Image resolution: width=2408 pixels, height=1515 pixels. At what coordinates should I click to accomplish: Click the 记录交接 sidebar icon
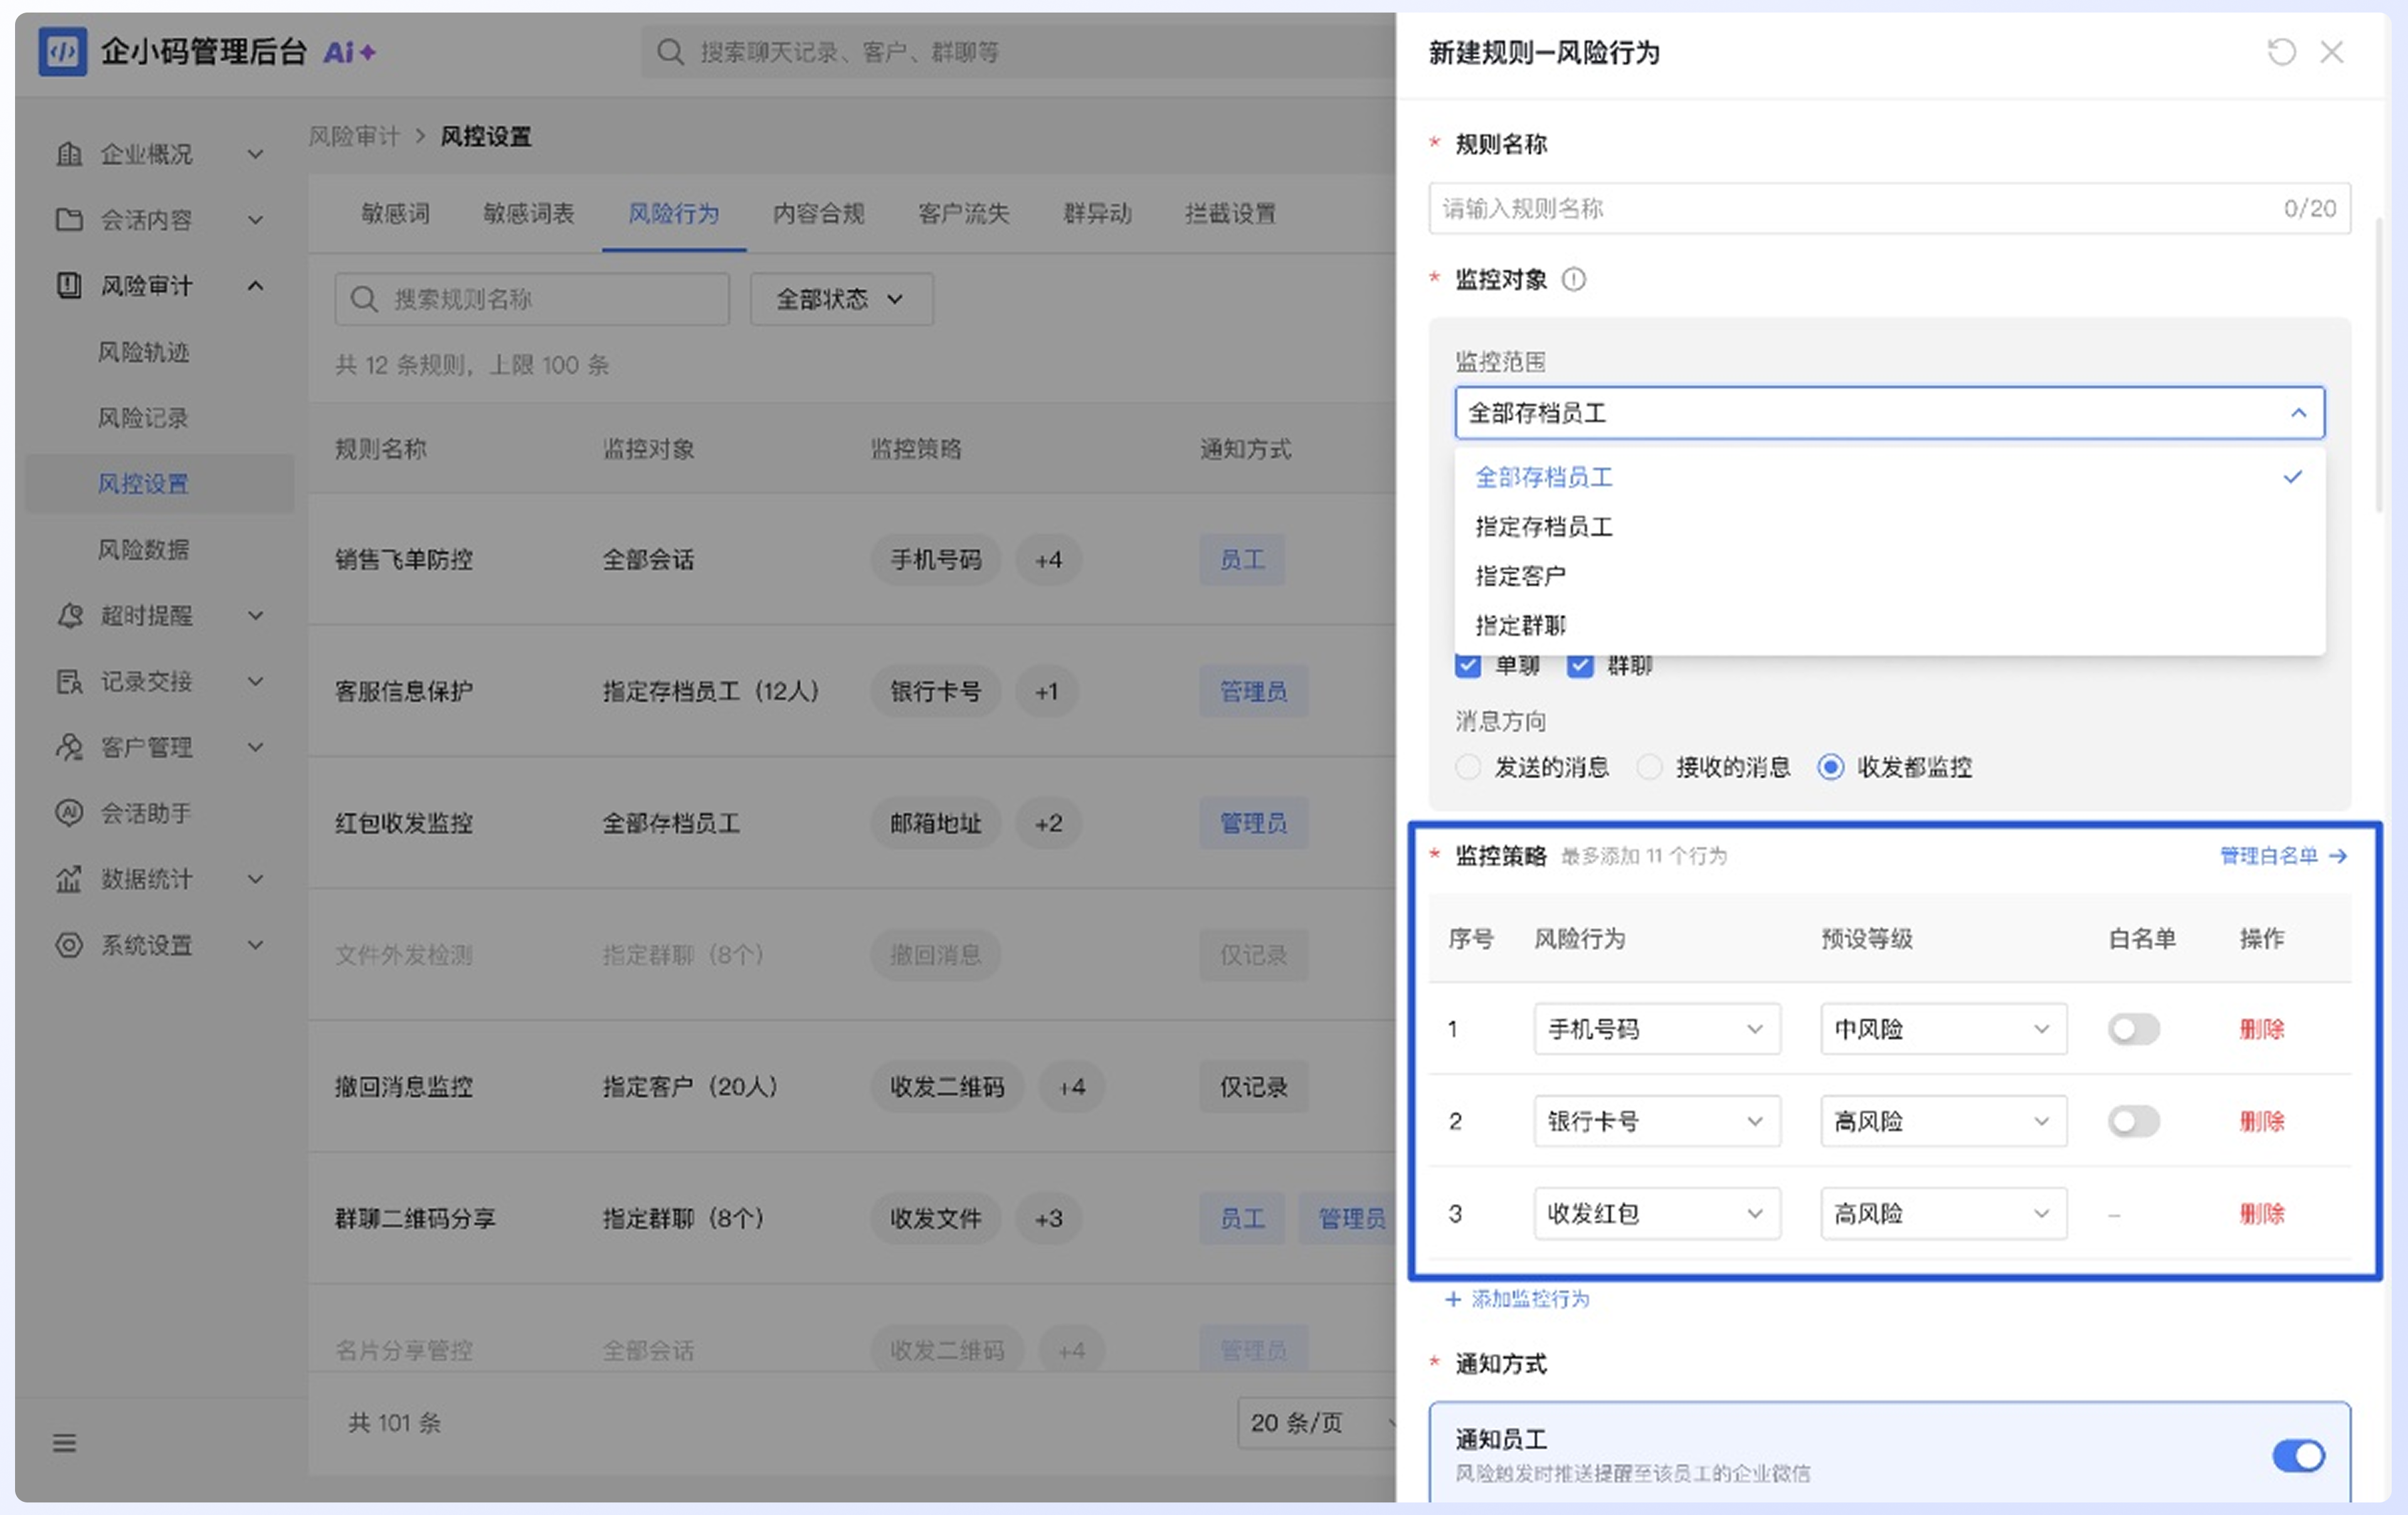(69, 681)
